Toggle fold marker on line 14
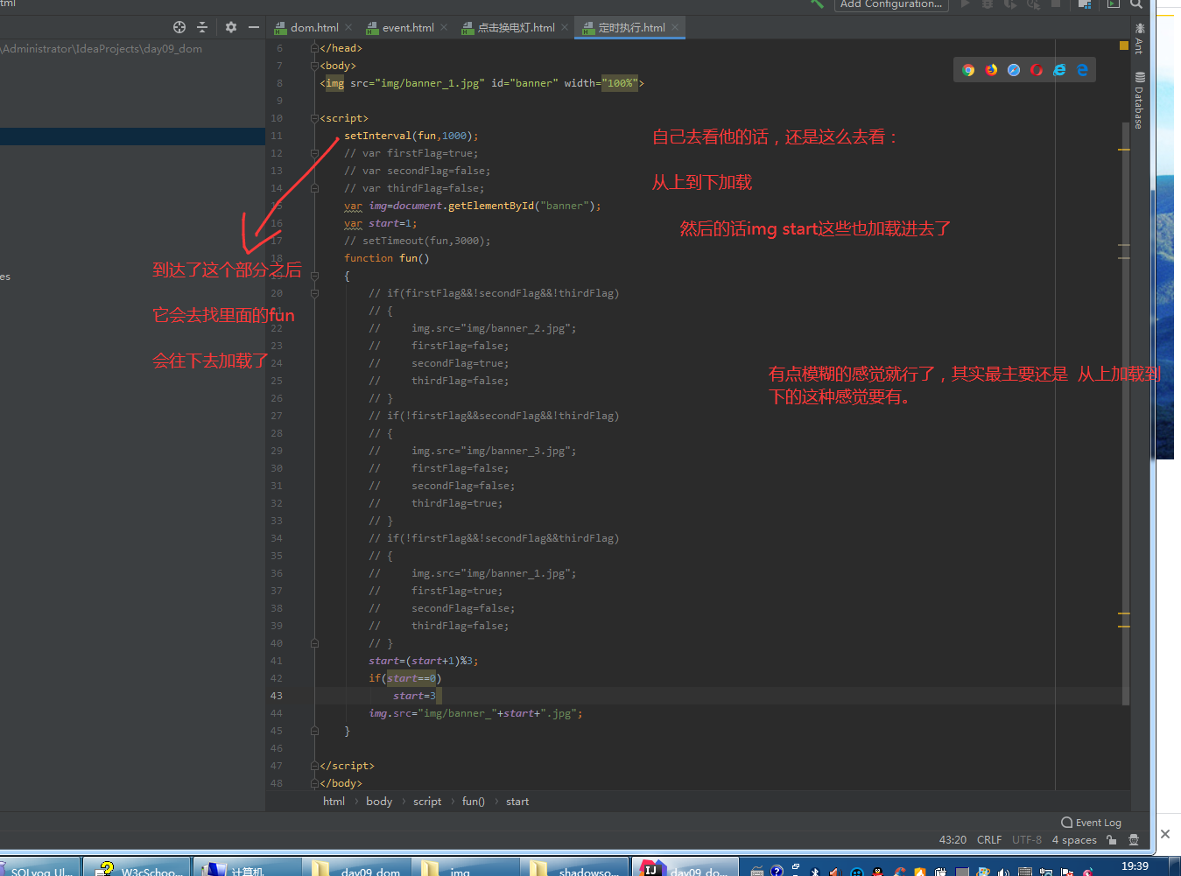 (314, 188)
